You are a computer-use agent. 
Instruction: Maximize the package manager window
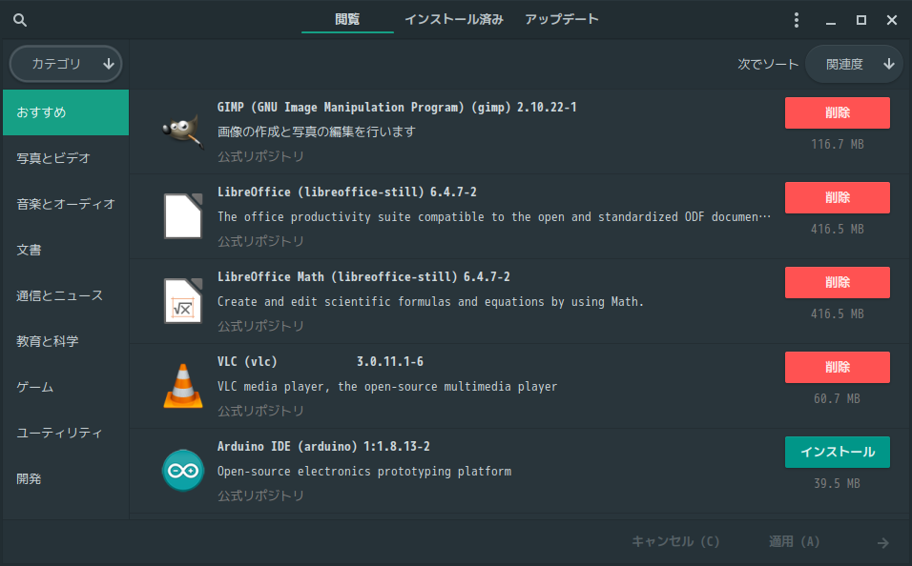point(861,20)
